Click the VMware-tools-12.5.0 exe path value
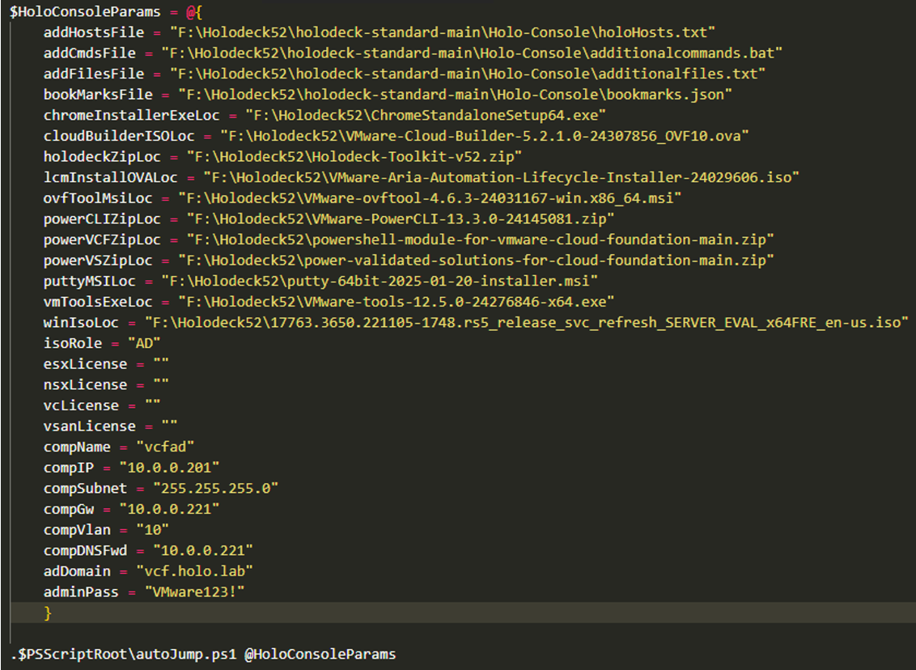The width and height of the screenshot is (916, 670). 396,302
